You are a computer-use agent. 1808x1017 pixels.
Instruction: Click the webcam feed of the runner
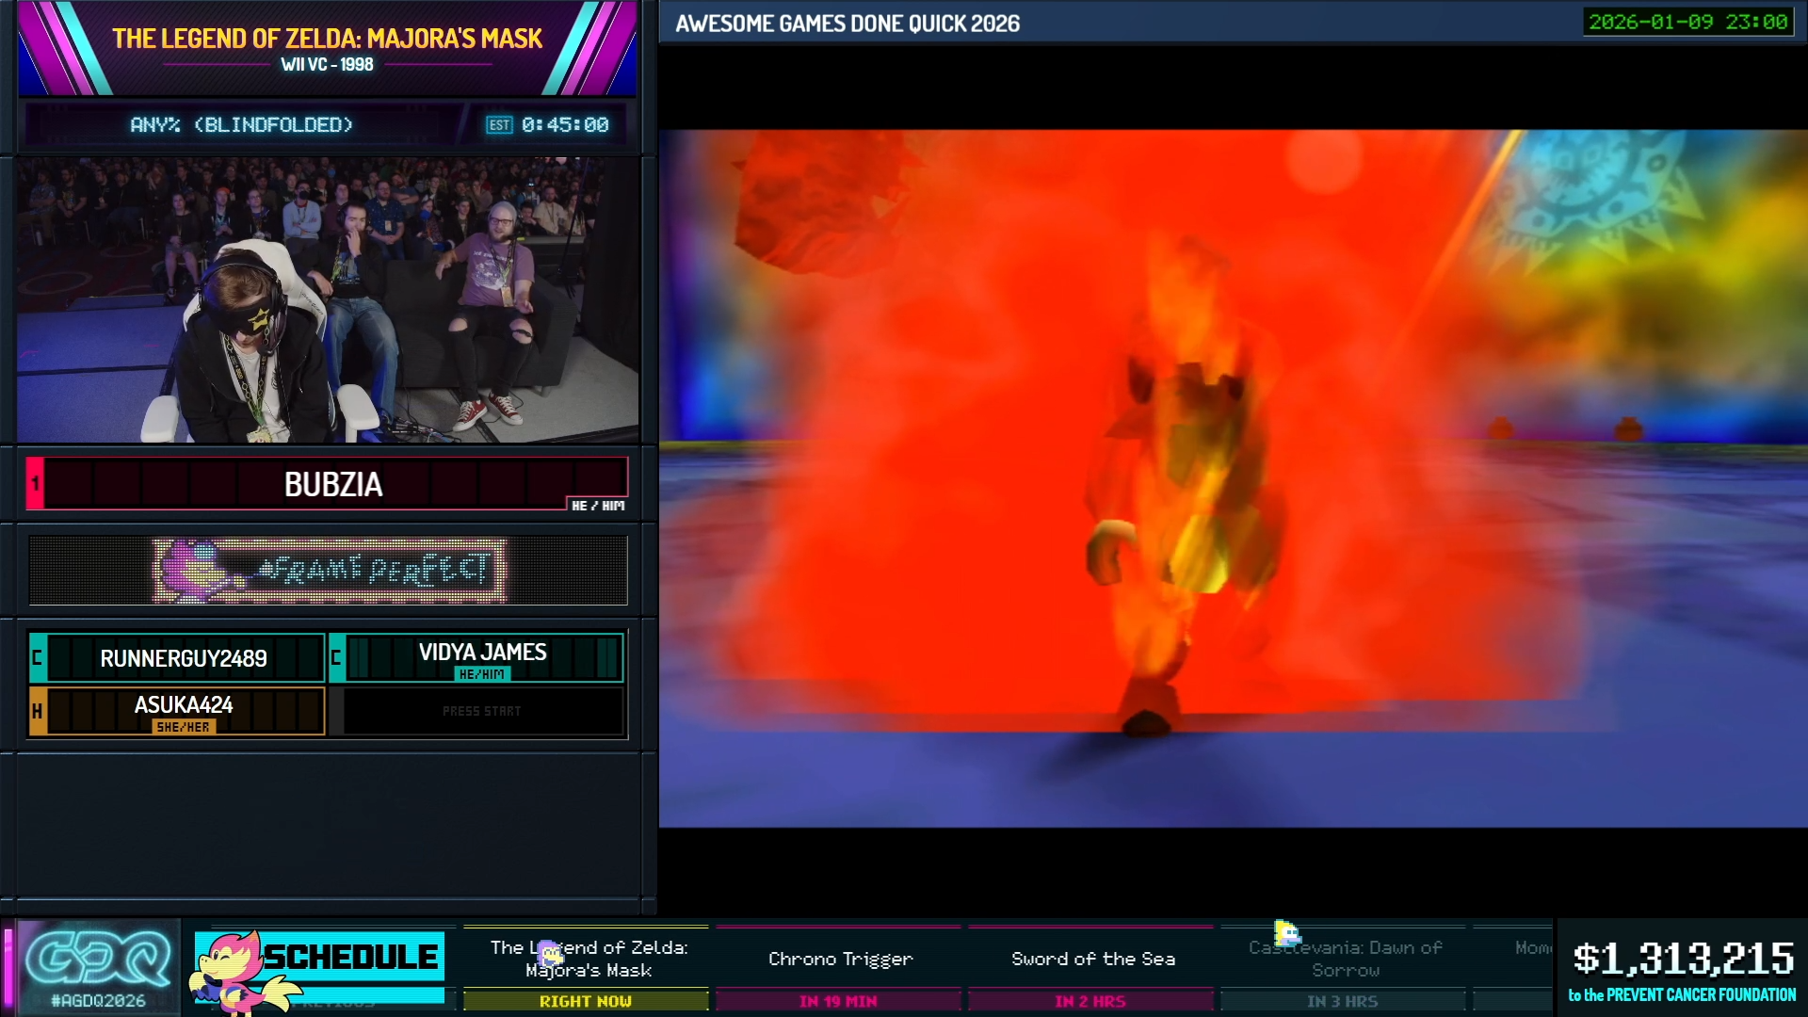328,299
